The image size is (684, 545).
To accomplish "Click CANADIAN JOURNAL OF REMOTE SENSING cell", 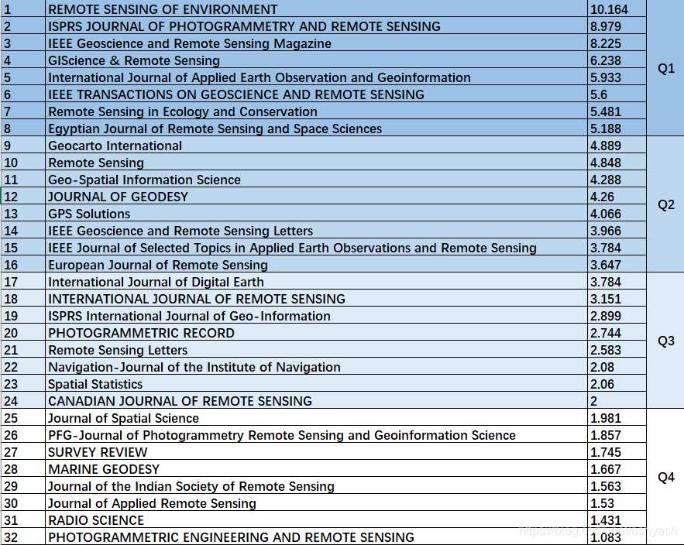I will point(316,401).
